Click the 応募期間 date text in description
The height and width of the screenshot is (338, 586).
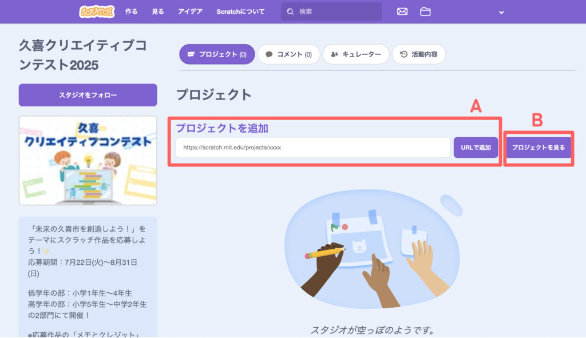point(82,268)
